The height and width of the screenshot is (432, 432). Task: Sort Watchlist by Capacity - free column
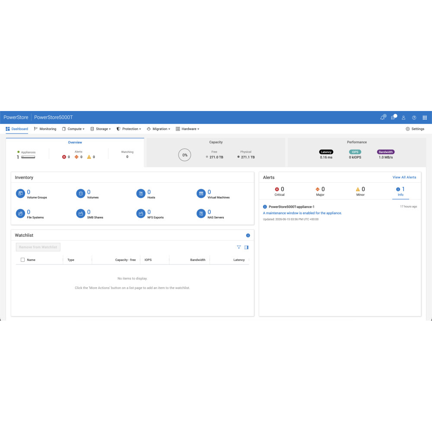coord(125,260)
